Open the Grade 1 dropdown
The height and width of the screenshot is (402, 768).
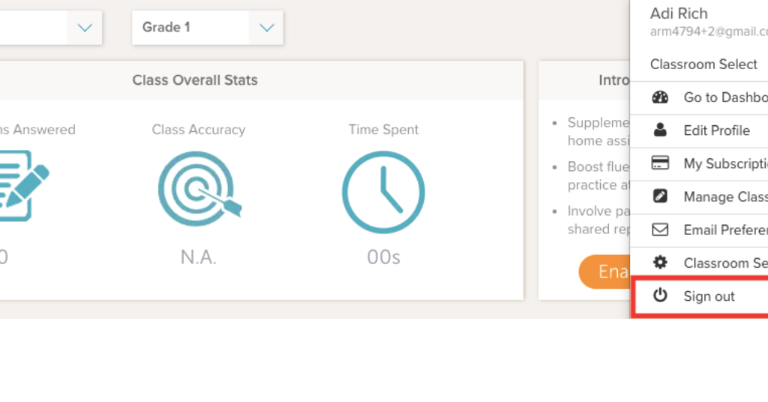pyautogui.click(x=207, y=28)
